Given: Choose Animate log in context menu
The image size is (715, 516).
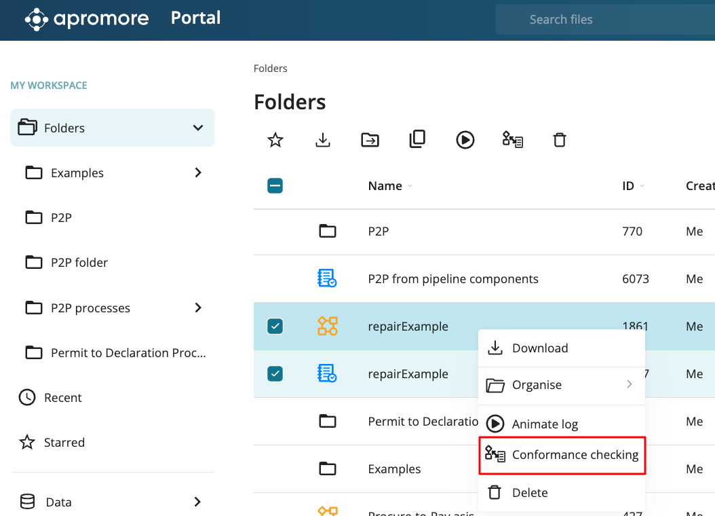Looking at the screenshot, I should tap(544, 424).
